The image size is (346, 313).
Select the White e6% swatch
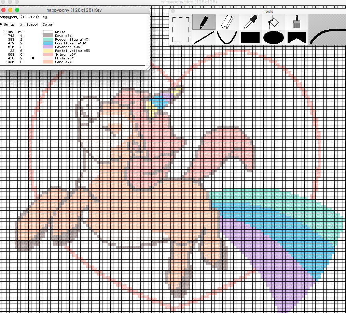tap(48, 58)
